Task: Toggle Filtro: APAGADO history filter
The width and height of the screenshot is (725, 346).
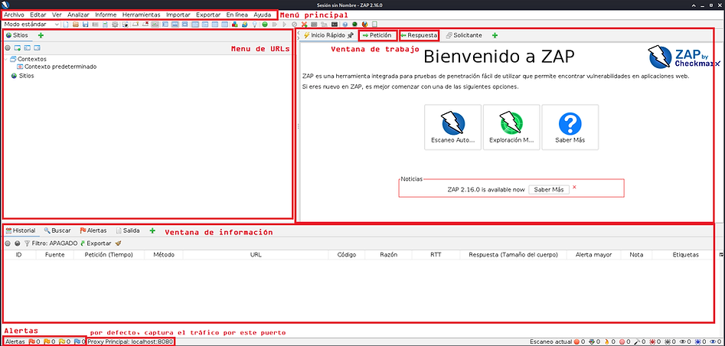Action: pyautogui.click(x=51, y=243)
